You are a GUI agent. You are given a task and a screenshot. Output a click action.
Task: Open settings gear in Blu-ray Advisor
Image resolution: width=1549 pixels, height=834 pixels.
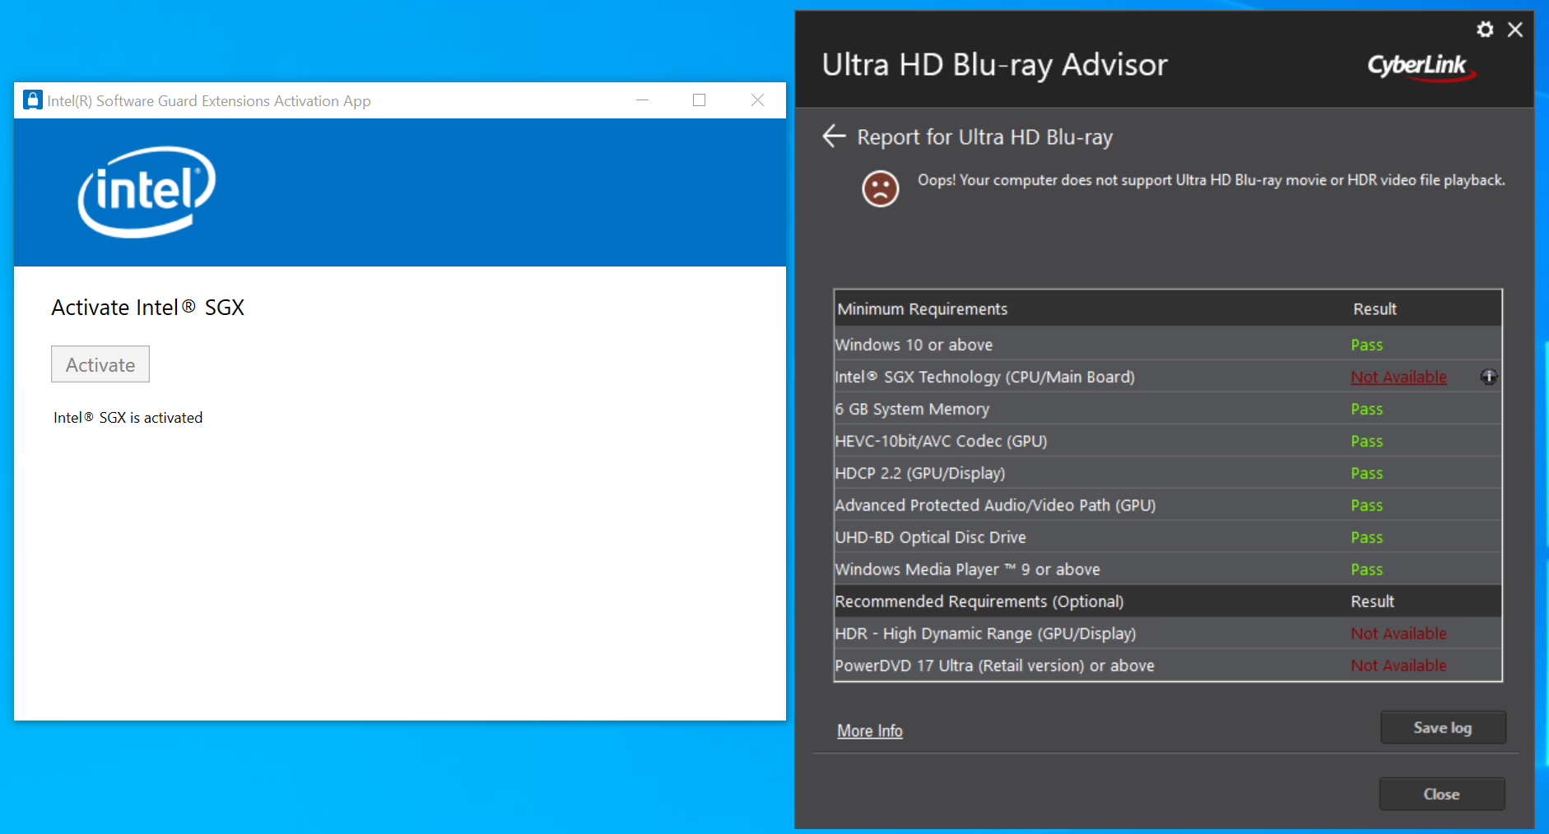(1485, 30)
